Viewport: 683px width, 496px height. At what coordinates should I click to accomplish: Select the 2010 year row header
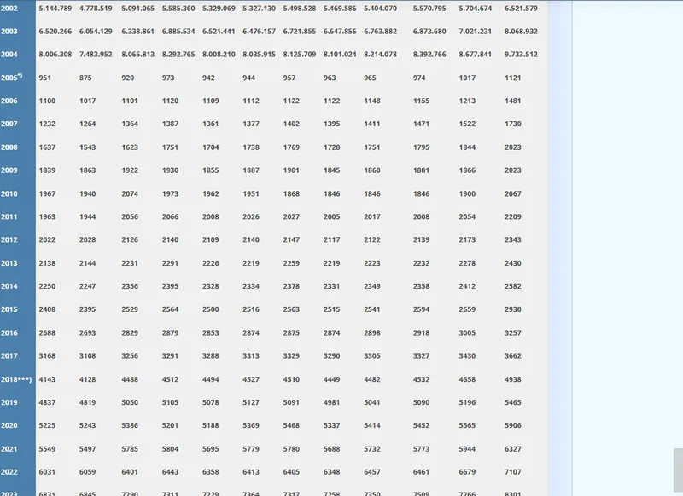point(9,193)
